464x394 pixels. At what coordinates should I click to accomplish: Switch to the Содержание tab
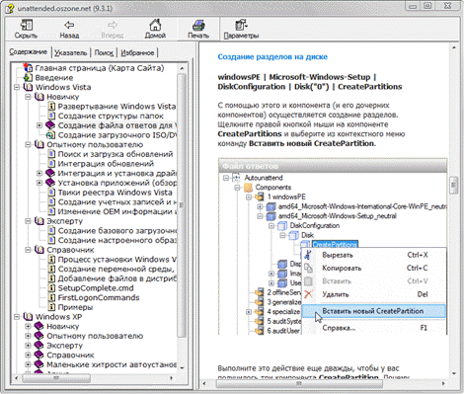coord(28,52)
